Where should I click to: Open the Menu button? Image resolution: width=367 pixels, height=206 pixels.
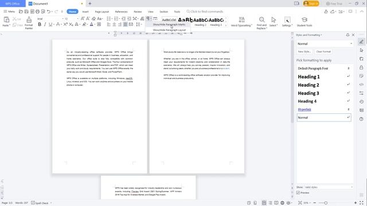click(9, 11)
